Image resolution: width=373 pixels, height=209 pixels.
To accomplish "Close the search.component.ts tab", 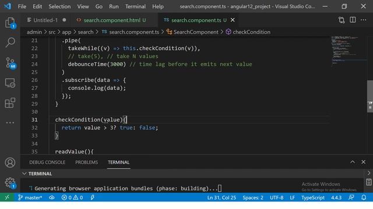I will click(233, 20).
